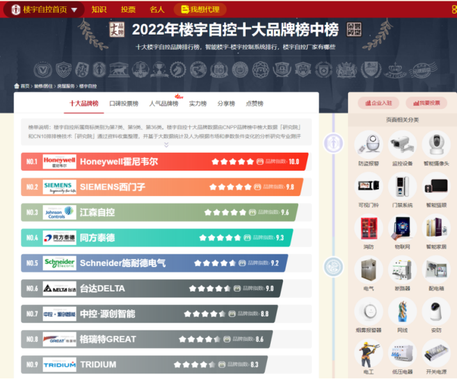The image size is (457, 379).
Task: Open 中控·源创智能 brand name
Action: (x=108, y=314)
